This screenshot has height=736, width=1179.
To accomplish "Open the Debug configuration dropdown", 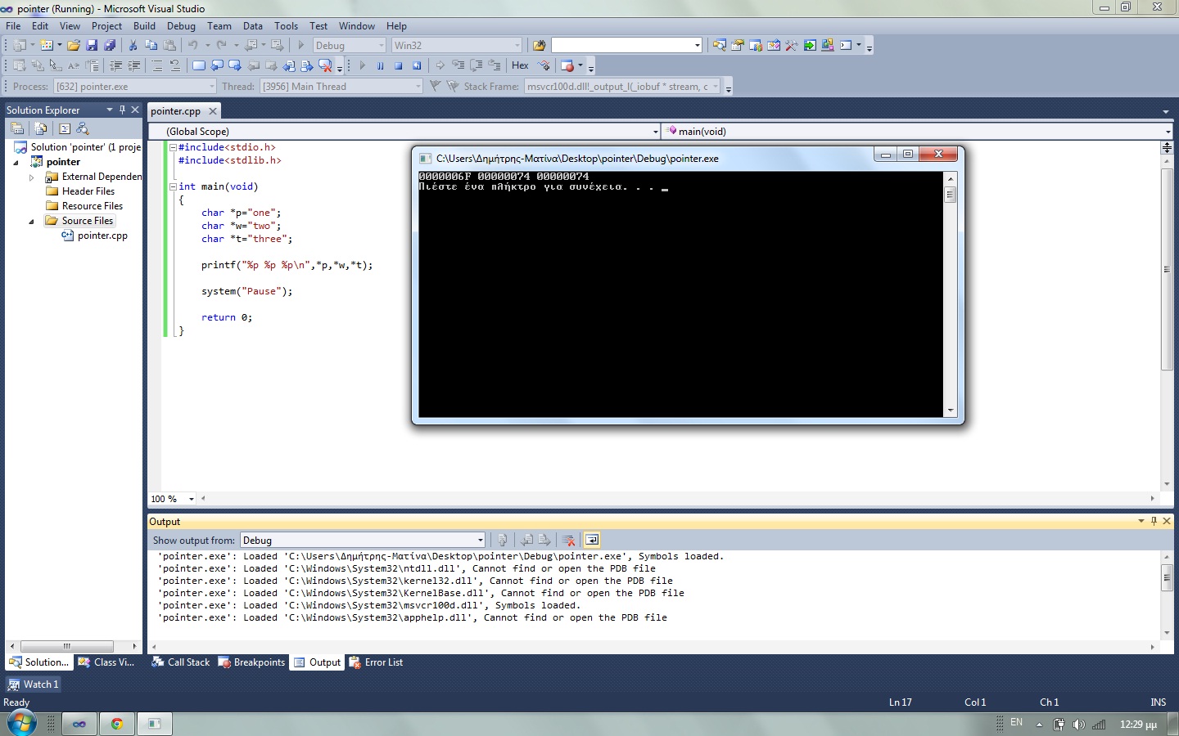I will (x=349, y=46).
